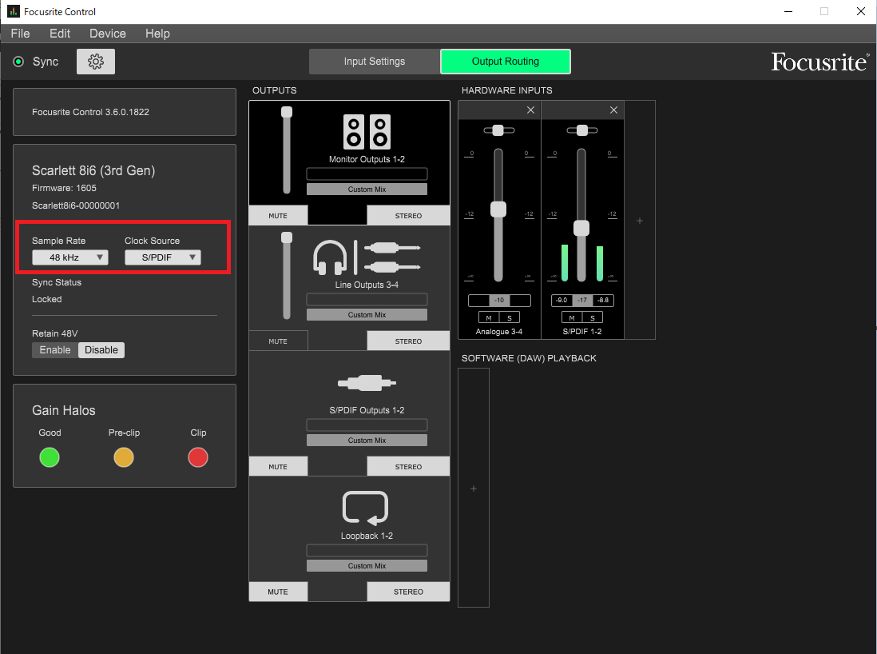Viewport: 877px width, 654px height.
Task: Open the Device menu
Action: (107, 34)
